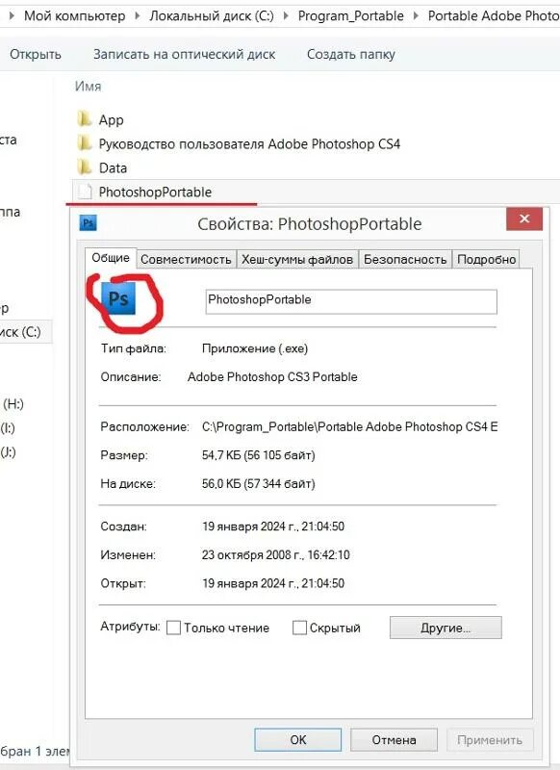The image size is (560, 770).
Task: Click the 'Отмена' button
Action: [x=394, y=739]
